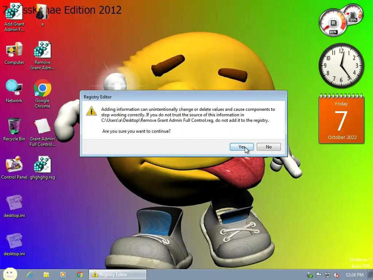Click the calendar gadget showing Friday 7
Image resolution: width=373 pixels, height=280 pixels.
pyautogui.click(x=341, y=119)
